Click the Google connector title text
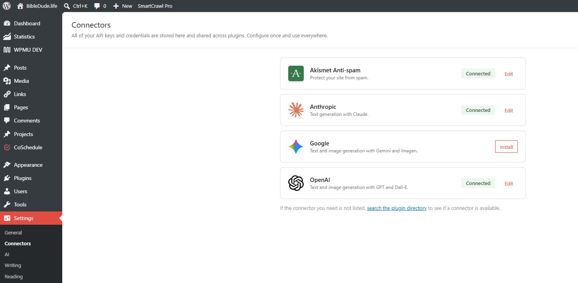The width and height of the screenshot is (578, 283). tap(319, 143)
